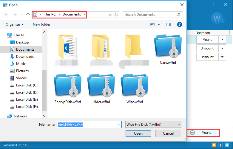Open the Organize menu
The height and width of the screenshot is (149, 233).
[15, 24]
